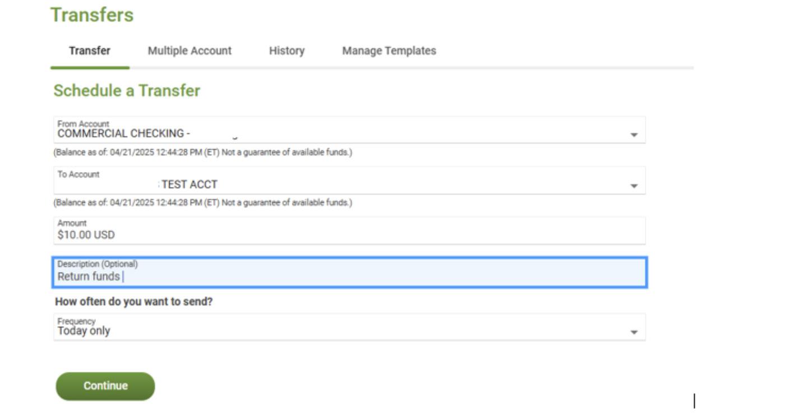Click the From Account dropdown arrow

[x=634, y=135]
